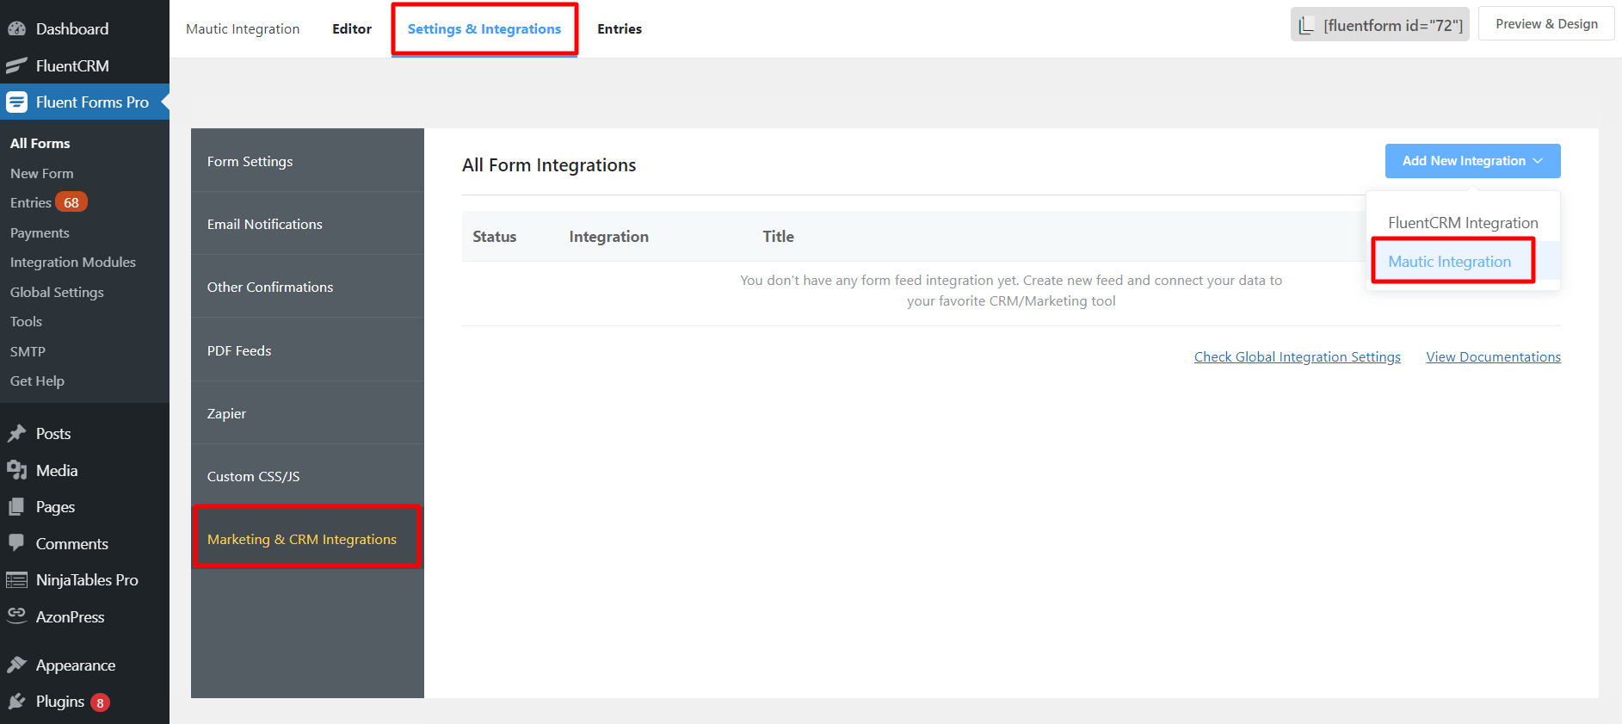Open Custom CSS/JS settings

click(x=307, y=476)
